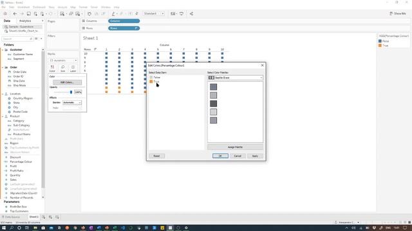Click Cancel in Edit Colors dialog

click(238, 156)
